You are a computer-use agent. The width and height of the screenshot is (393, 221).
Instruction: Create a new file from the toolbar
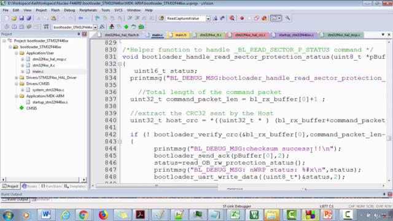pyautogui.click(x=7, y=18)
